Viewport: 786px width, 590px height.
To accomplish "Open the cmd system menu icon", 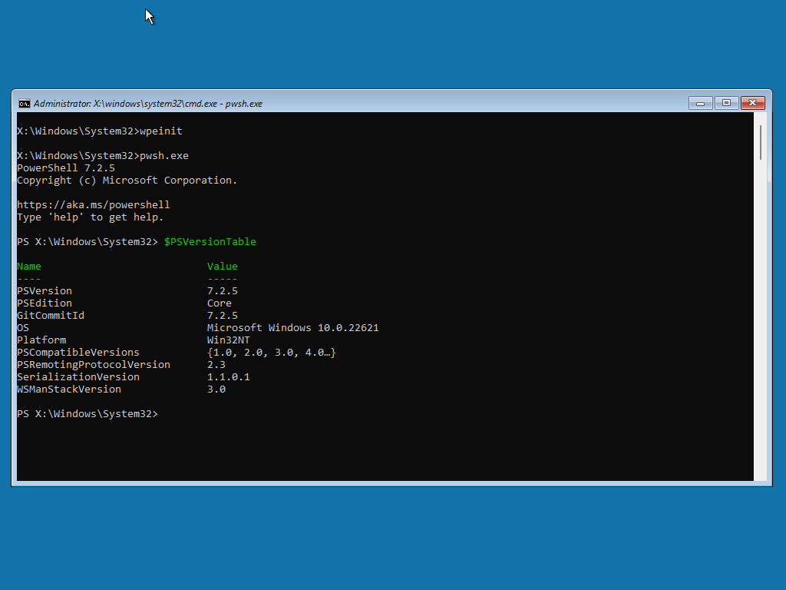I will point(25,104).
